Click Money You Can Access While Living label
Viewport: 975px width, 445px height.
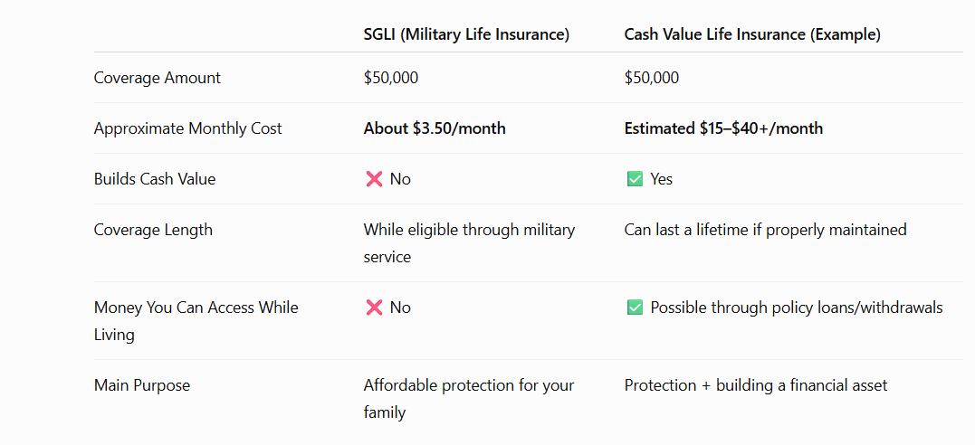(x=196, y=321)
